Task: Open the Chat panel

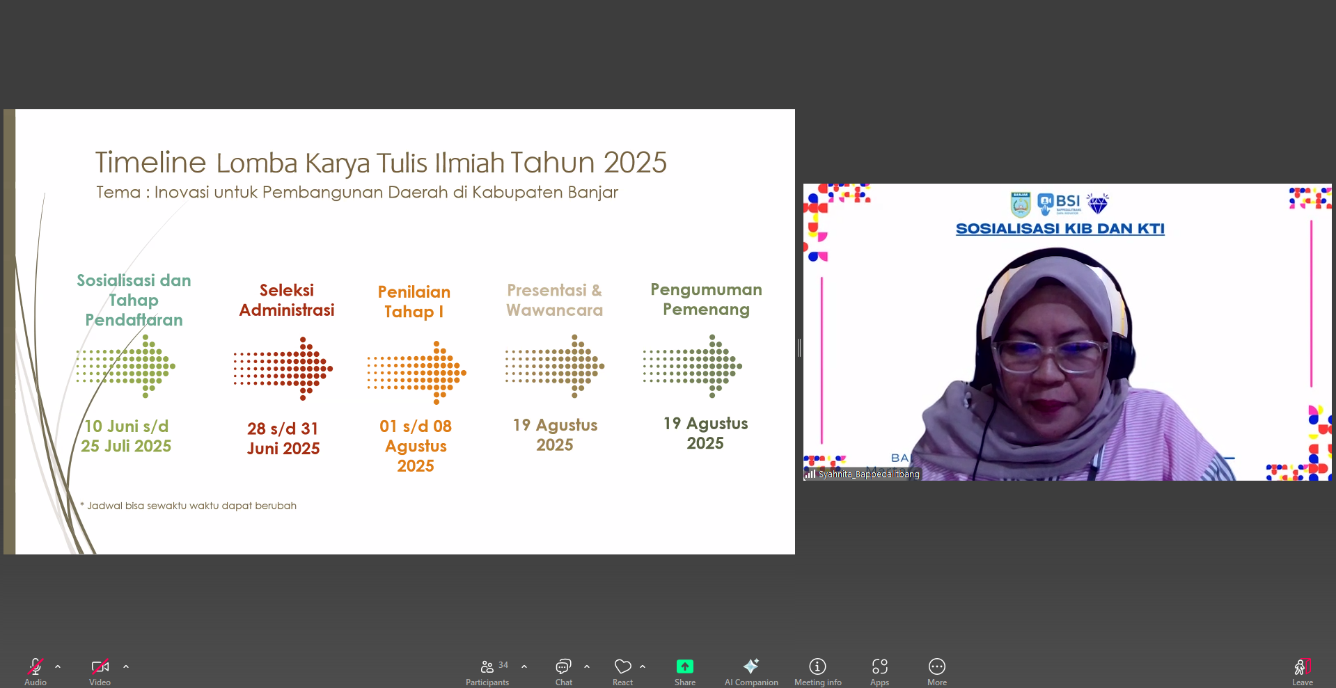Action: (x=563, y=671)
